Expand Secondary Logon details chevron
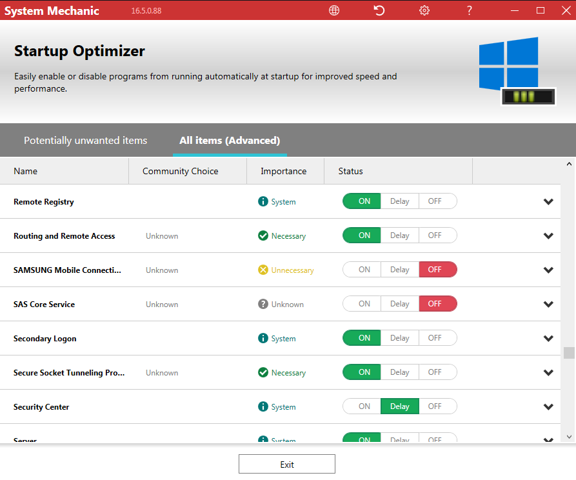Image resolution: width=576 pixels, height=480 pixels. [x=548, y=338]
